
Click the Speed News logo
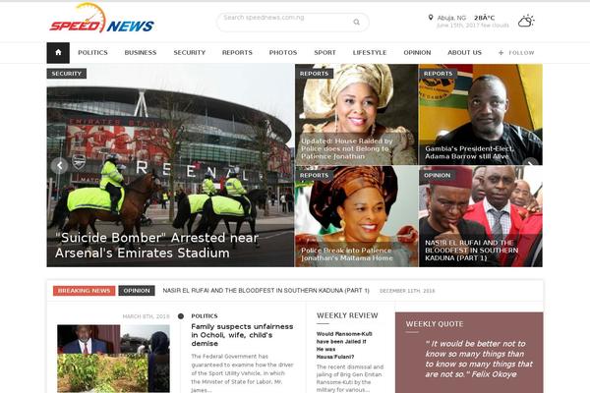tap(101, 19)
